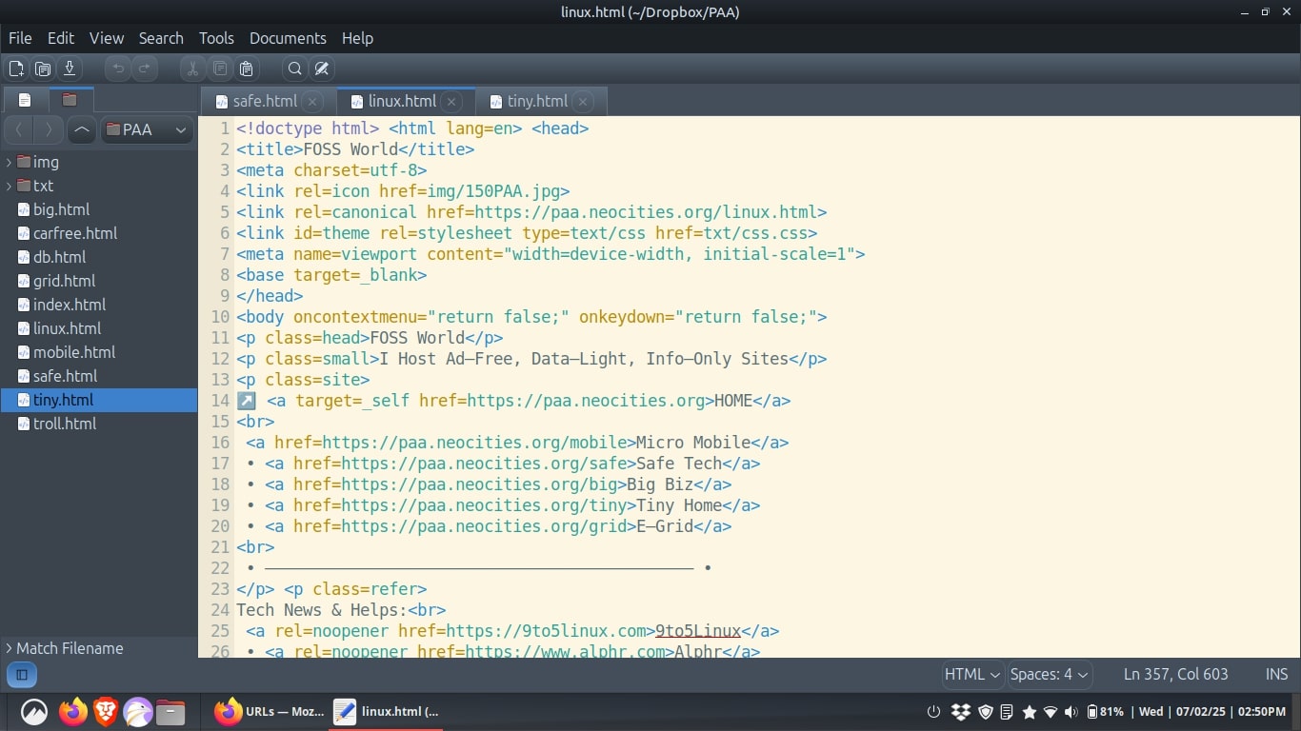Open the Dropbox tray icon
This screenshot has width=1301, height=731.
pos(960,712)
